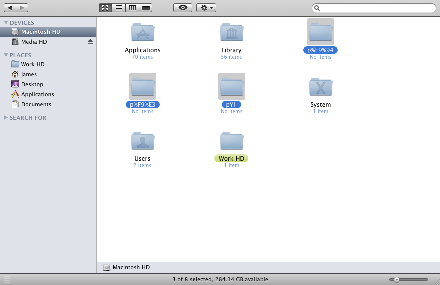Collapse the DEVICES sidebar section
The height and width of the screenshot is (285, 440).
coord(6,23)
